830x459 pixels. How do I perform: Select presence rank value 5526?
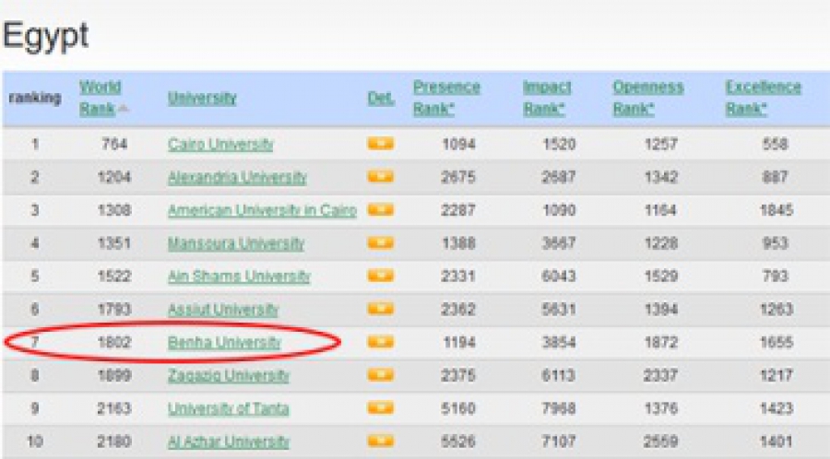[458, 441]
